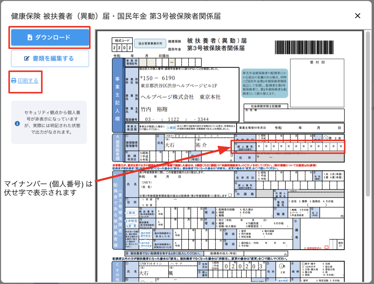Click the employer name 竹内 裕翔
The image size is (374, 284).
pos(154,109)
